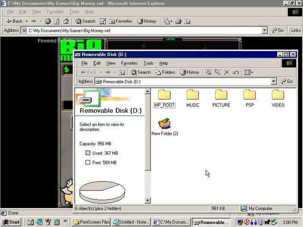Click Back button in Internet Explorer toolbar
303x227 pixels.
(x=15, y=21)
